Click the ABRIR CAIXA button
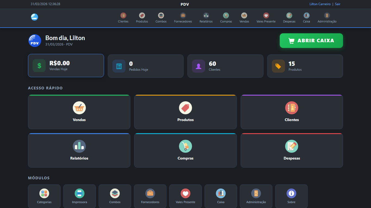The height and width of the screenshot is (208, 371). (x=311, y=41)
